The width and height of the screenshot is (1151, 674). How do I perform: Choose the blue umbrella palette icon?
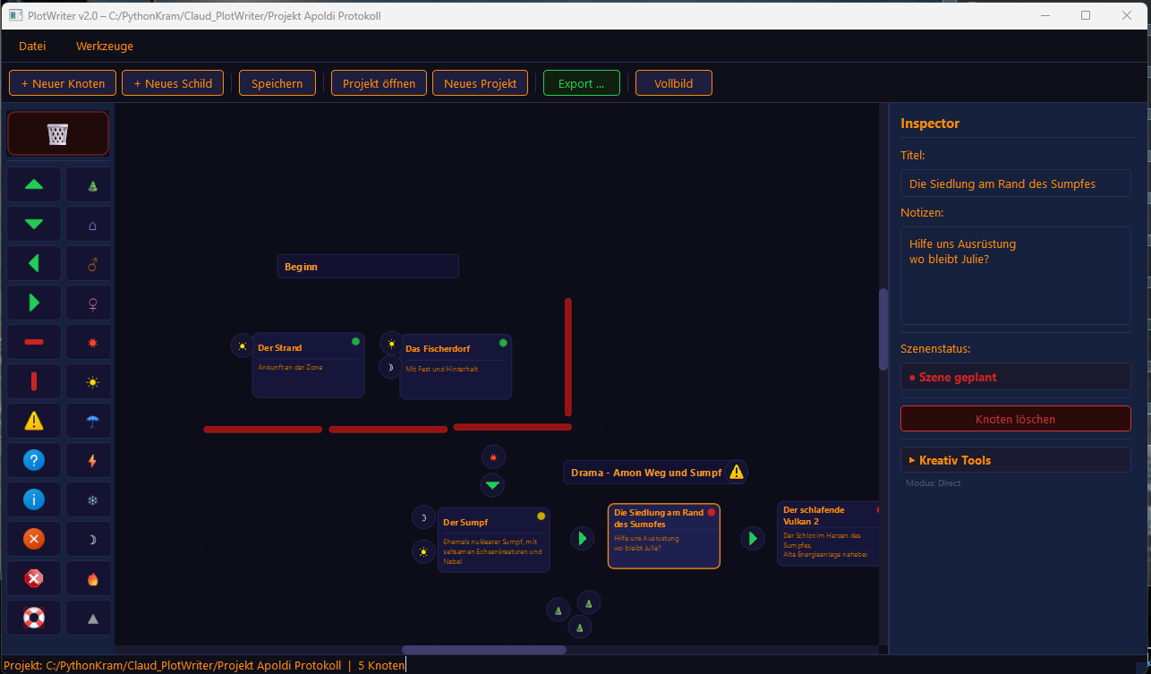pos(92,421)
